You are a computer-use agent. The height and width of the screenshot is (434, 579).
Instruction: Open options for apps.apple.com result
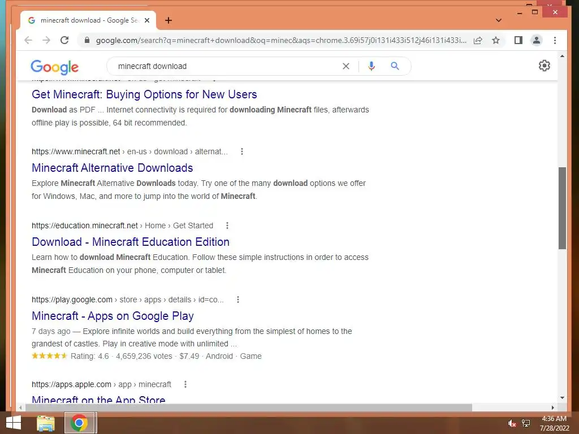185,384
